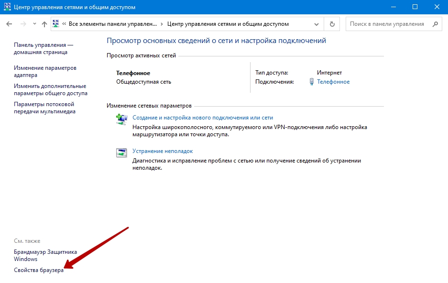Viewport: 448px width, 283px height.
Task: Open Изменить дополнительные параметры общего доступа
Action: (50, 90)
